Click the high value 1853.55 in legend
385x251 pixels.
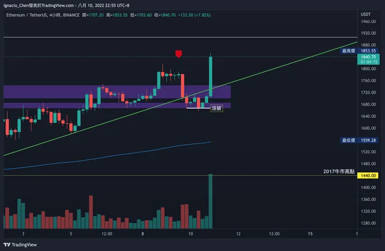(120, 15)
